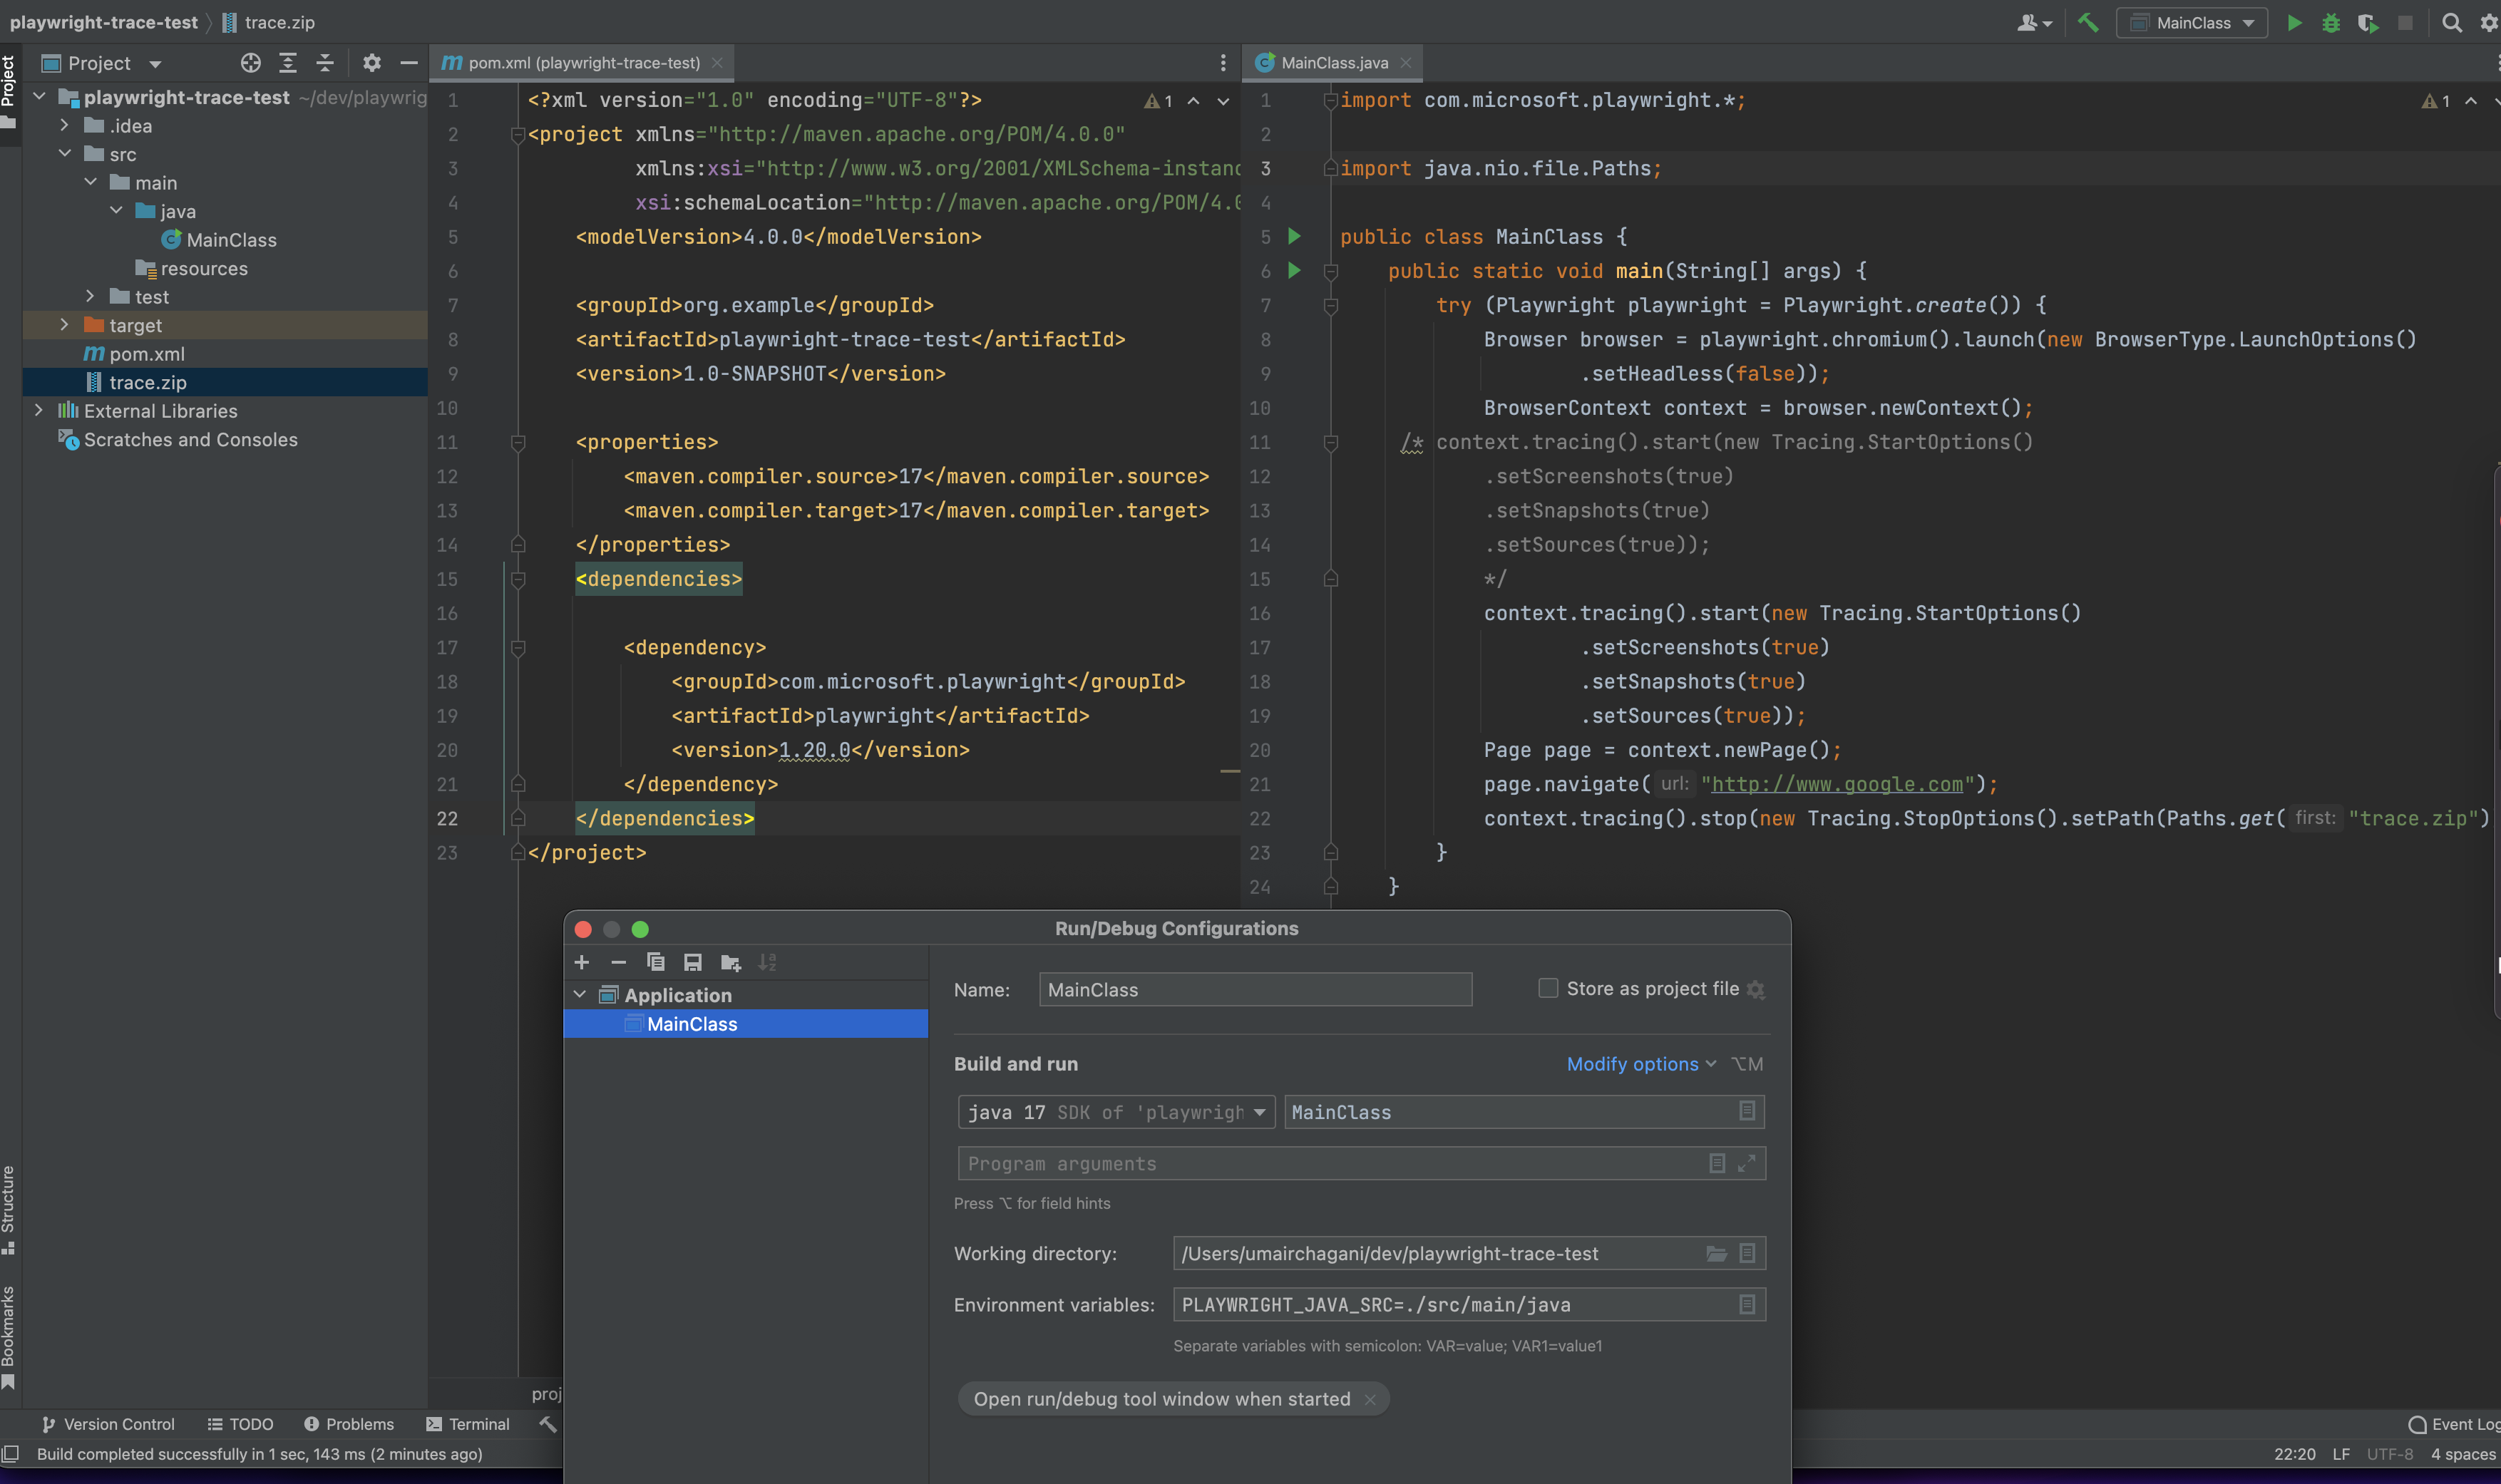Copy the selected run configuration

tap(656, 961)
